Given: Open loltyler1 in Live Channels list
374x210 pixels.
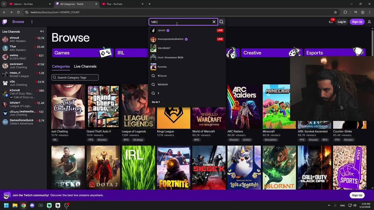Looking at the screenshot, I should click(x=23, y=104).
